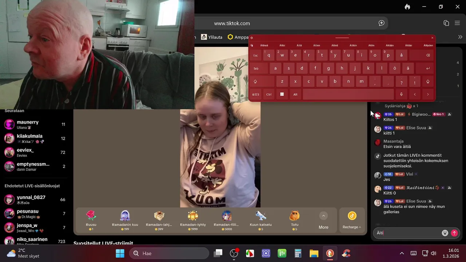
Task: Toggle the right Shift key
Action: (x=428, y=82)
